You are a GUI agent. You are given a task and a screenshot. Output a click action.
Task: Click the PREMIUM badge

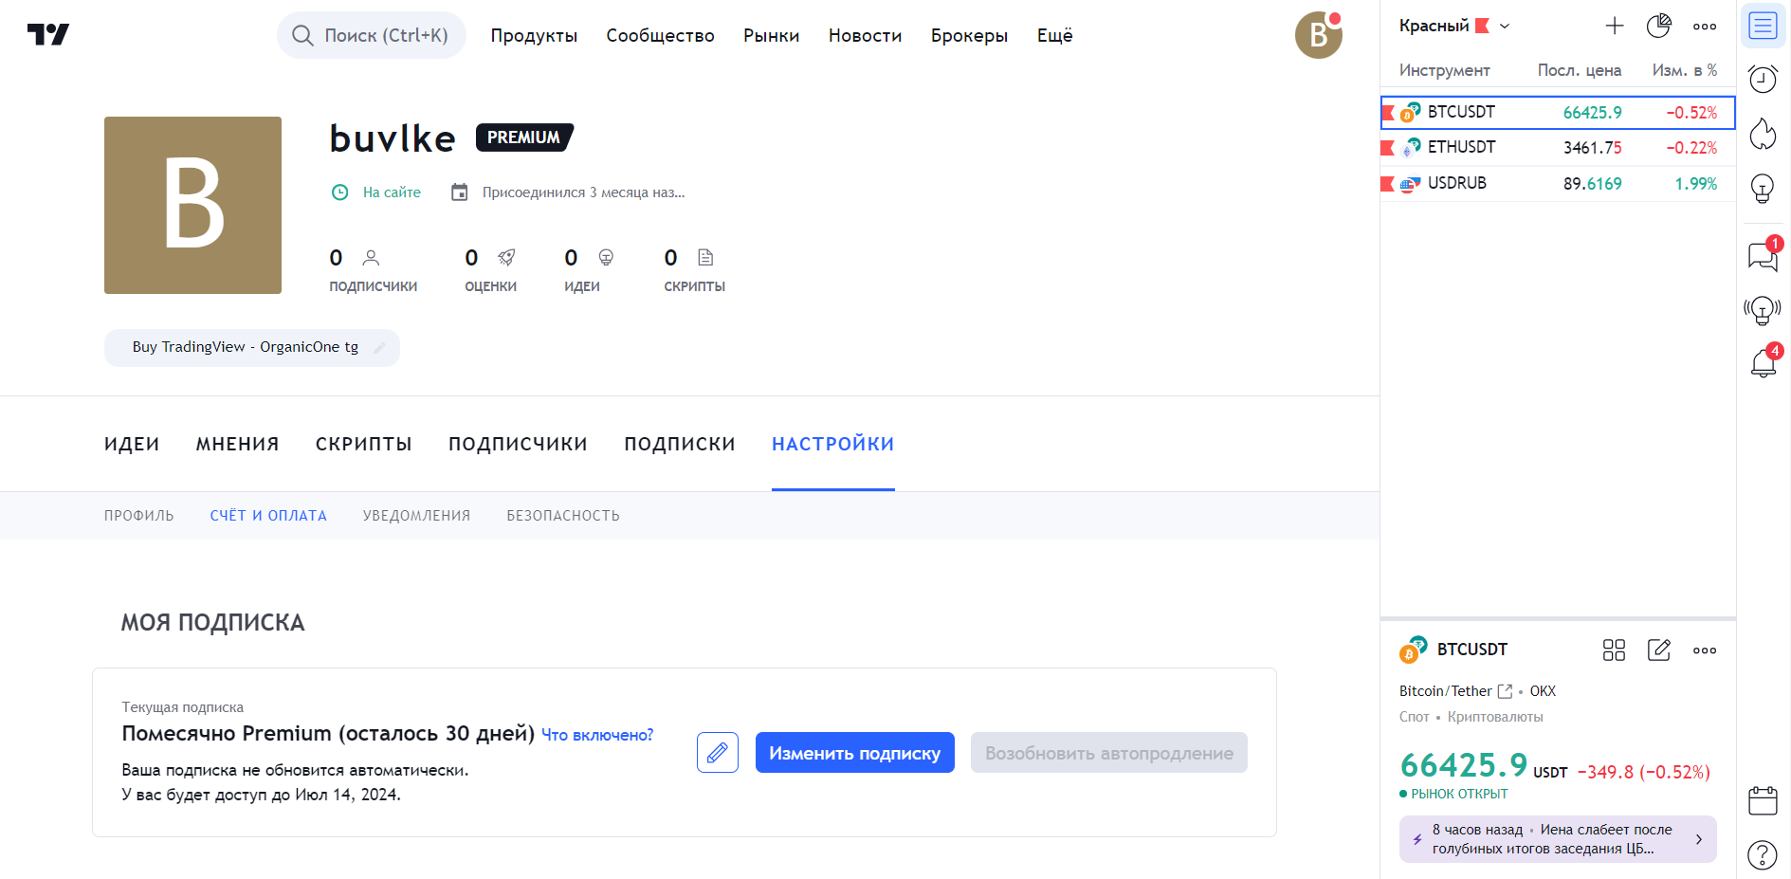click(x=524, y=137)
